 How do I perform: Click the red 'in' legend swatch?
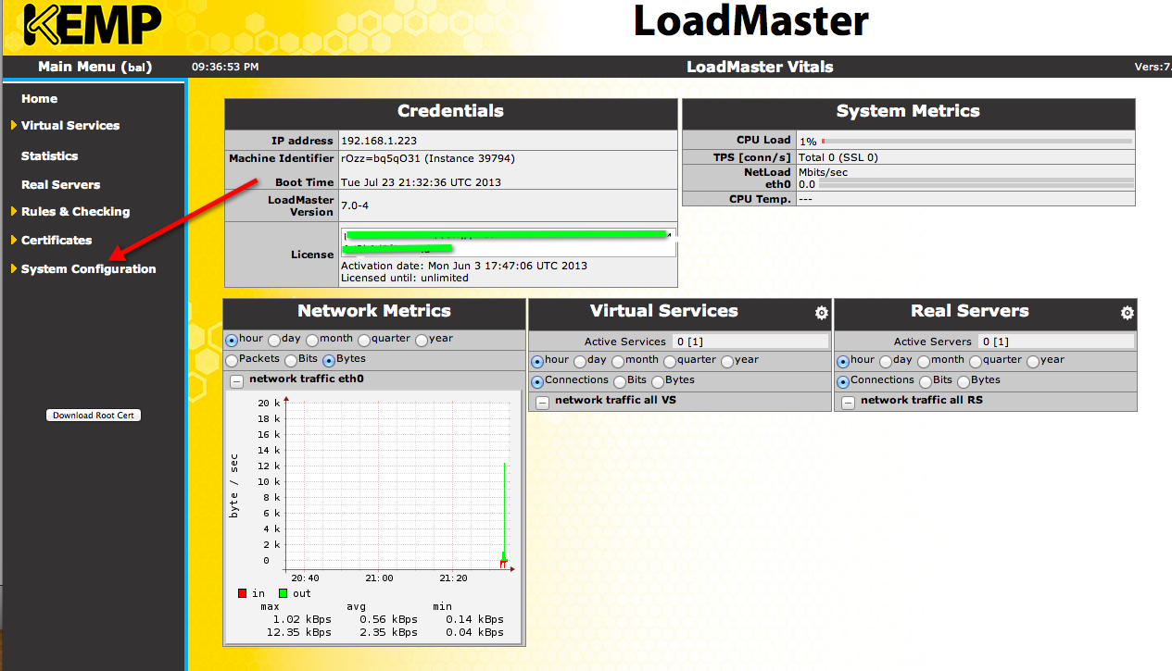[243, 593]
